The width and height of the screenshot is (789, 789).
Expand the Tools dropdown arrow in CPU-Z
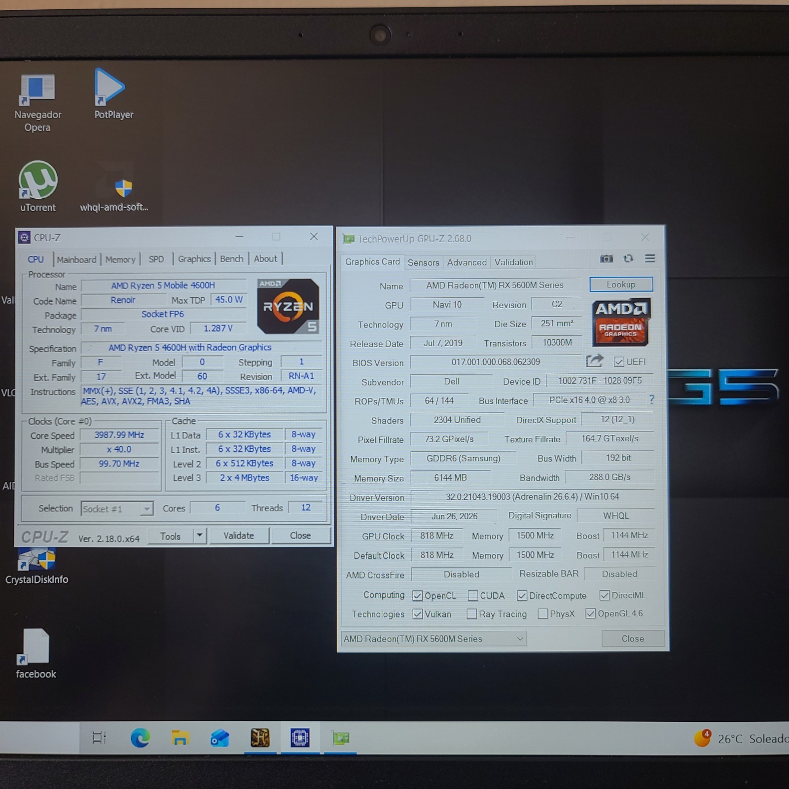(199, 535)
